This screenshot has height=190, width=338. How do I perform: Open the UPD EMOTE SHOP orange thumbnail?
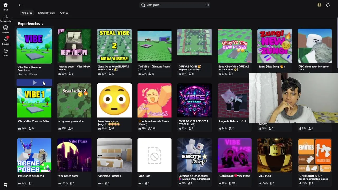315,155
